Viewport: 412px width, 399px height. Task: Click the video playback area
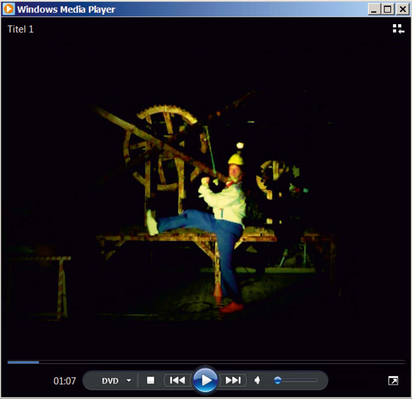pos(206,188)
